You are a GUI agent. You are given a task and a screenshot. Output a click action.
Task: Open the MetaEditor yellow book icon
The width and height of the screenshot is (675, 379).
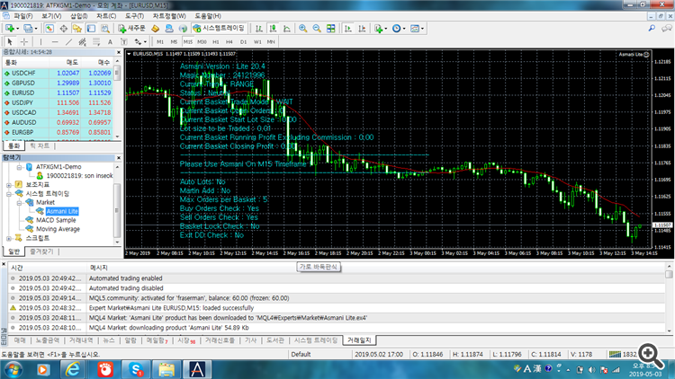pos(155,29)
